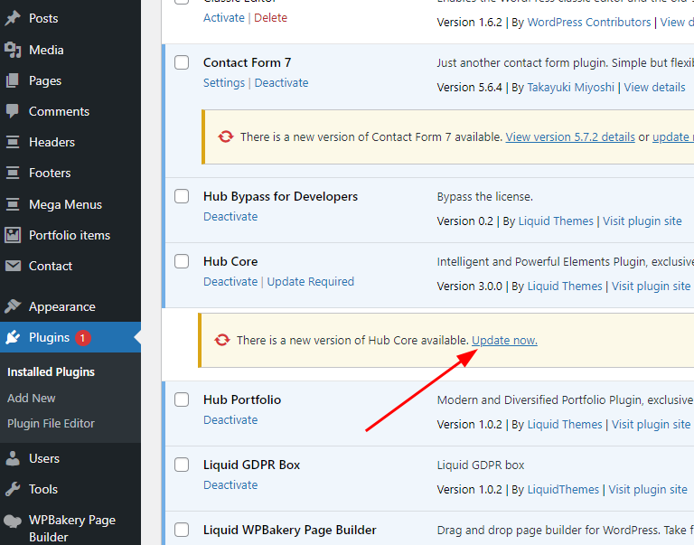Click the Posts pushpin icon
Screen dimensions: 694x545
pyautogui.click(x=13, y=18)
